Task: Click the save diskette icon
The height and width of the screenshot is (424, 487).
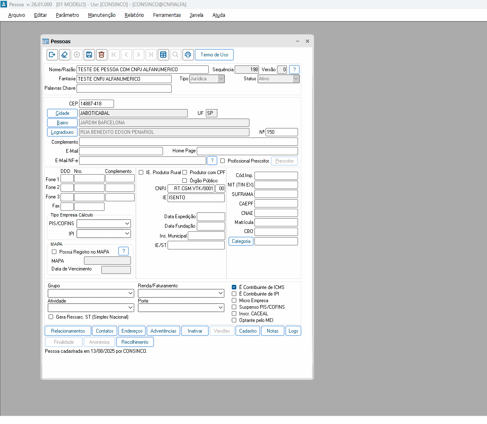Action: [x=89, y=55]
